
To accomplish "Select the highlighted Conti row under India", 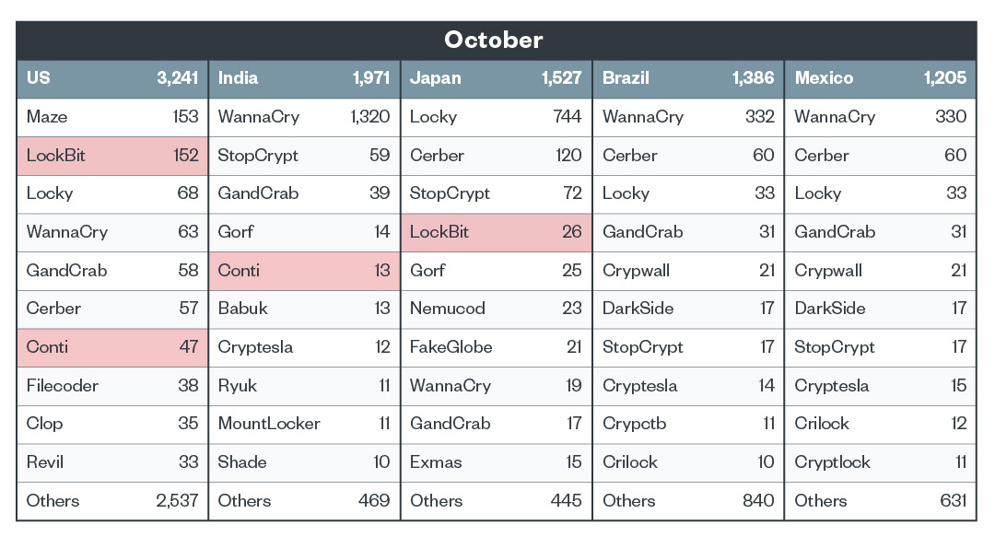I will coord(304,271).
